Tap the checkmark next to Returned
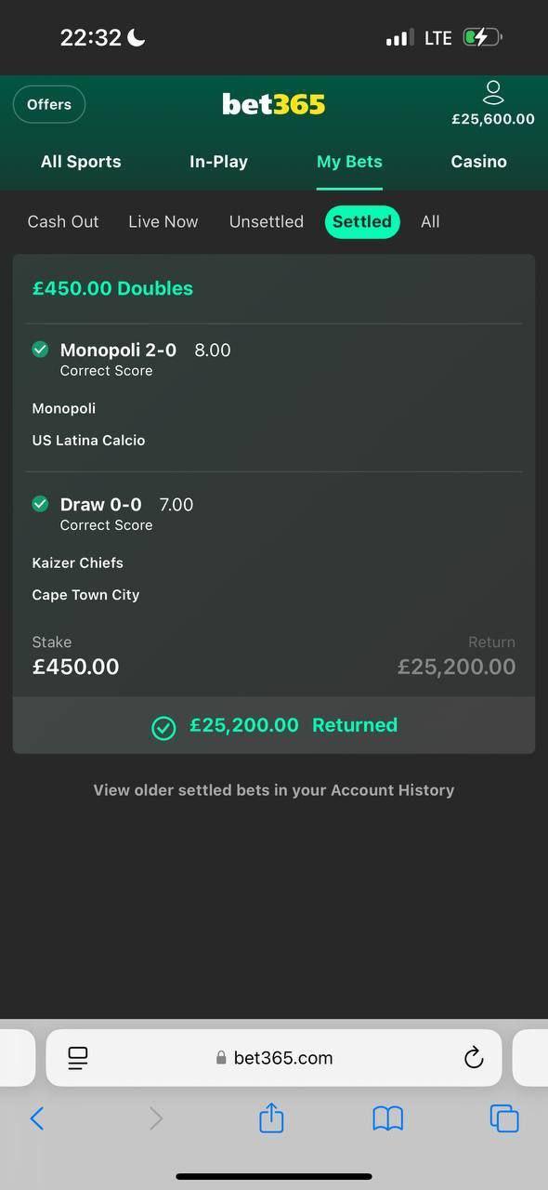 click(x=163, y=728)
